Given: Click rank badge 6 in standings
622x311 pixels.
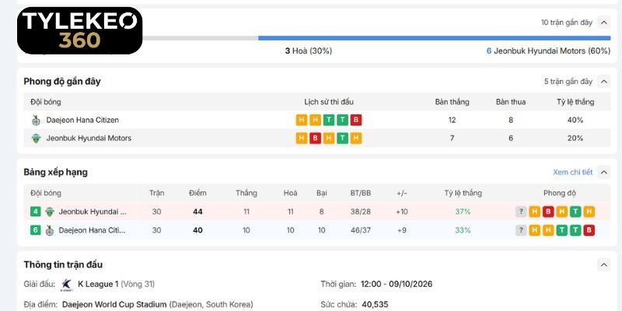Looking at the screenshot, I should (x=35, y=230).
